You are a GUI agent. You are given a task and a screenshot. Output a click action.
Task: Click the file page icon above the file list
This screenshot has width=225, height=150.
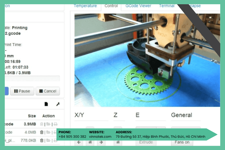(46, 104)
